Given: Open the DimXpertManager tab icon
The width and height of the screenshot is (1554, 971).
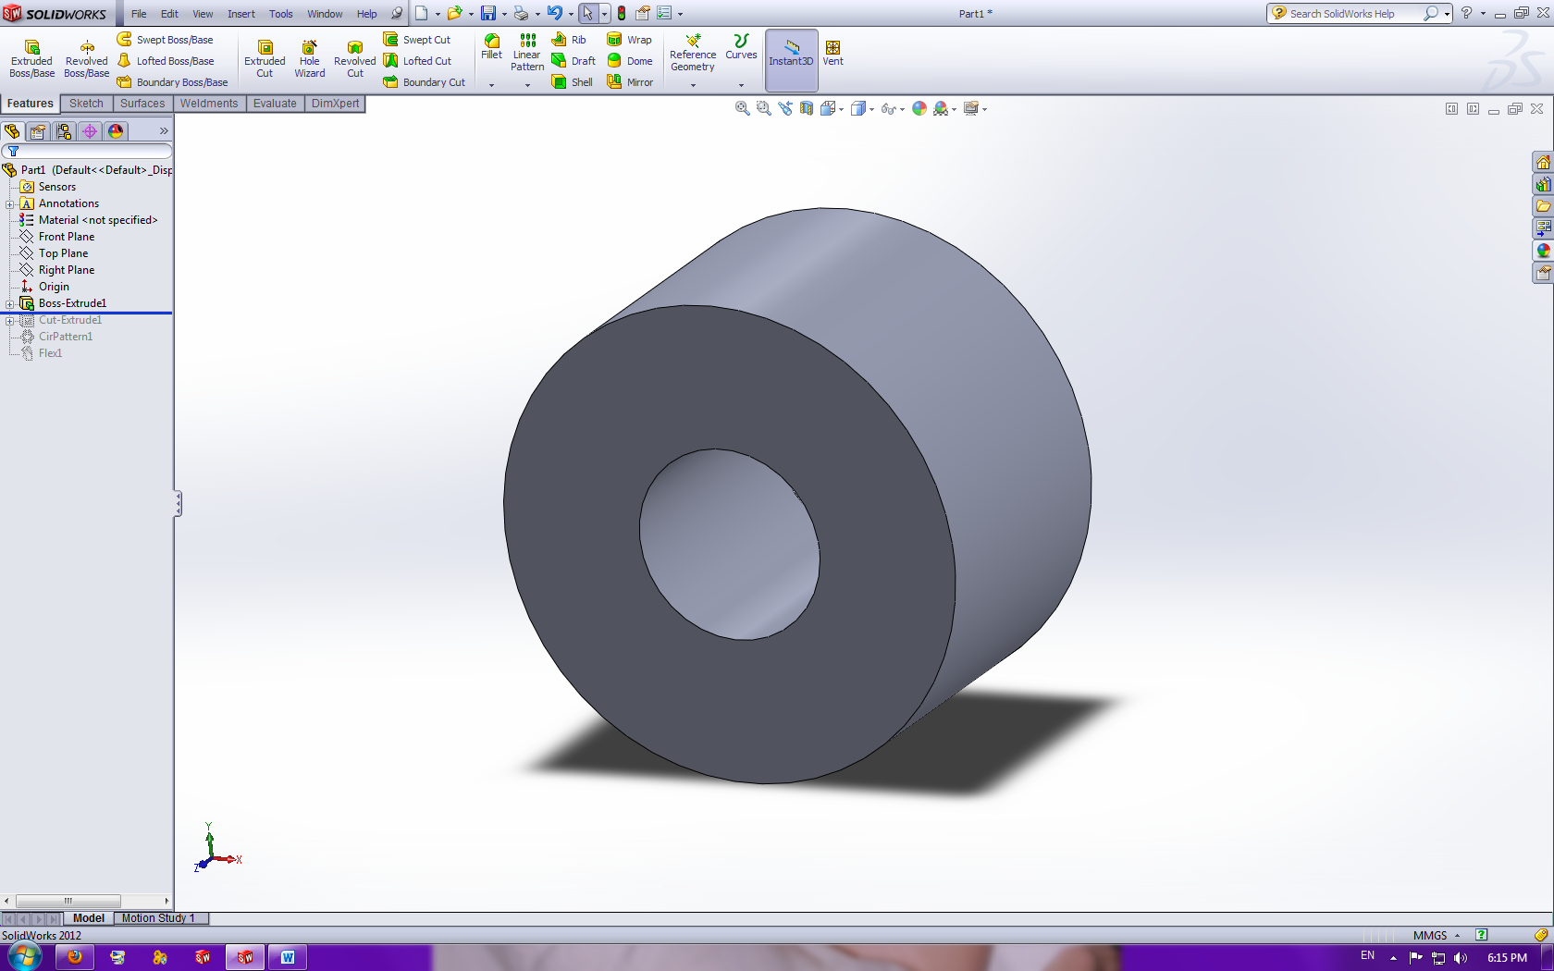Looking at the screenshot, I should pos(90,131).
